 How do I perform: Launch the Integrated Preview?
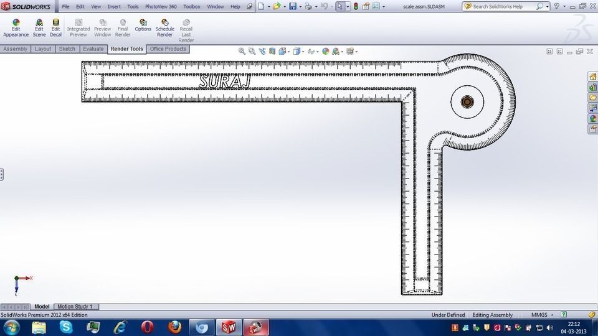(x=78, y=28)
